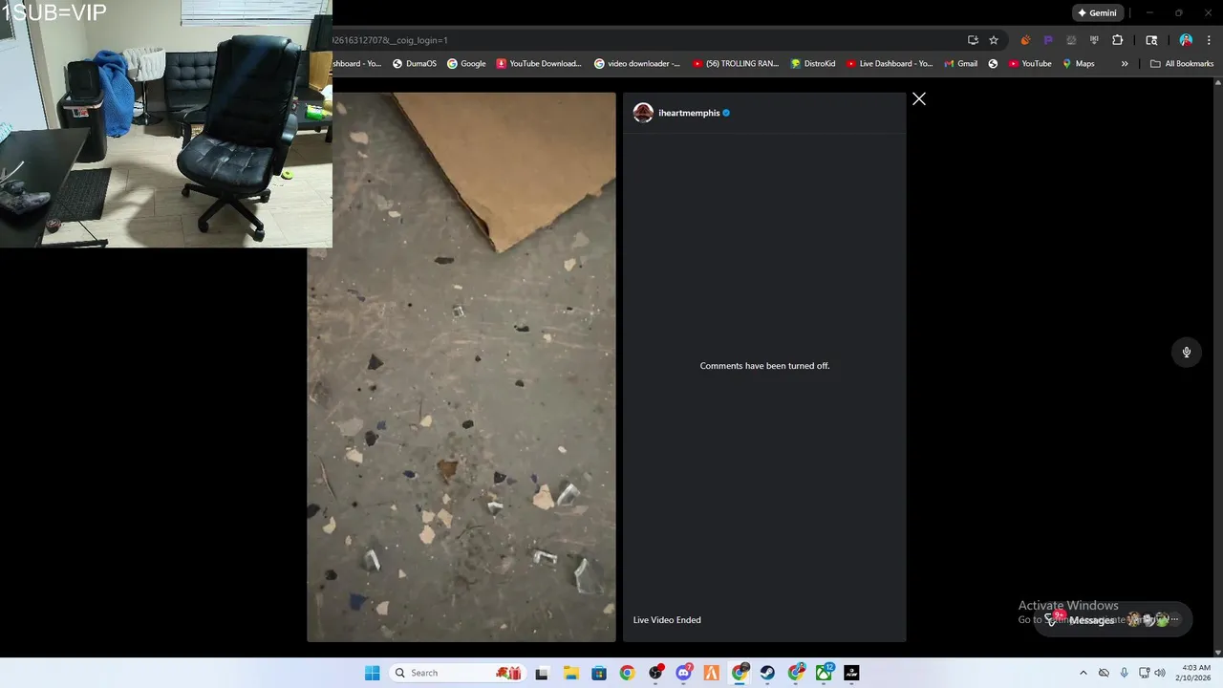Open the YouTube Download bookmark

pyautogui.click(x=539, y=64)
